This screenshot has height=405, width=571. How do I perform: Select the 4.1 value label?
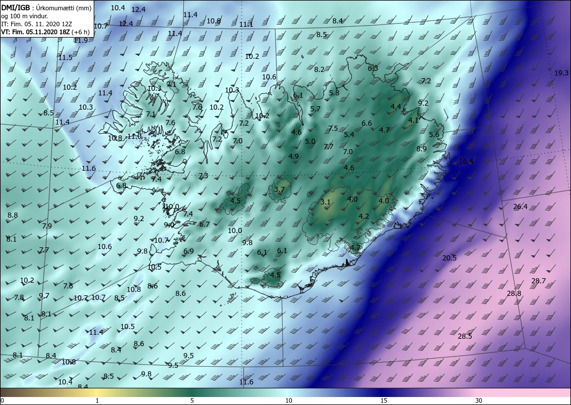click(413, 120)
